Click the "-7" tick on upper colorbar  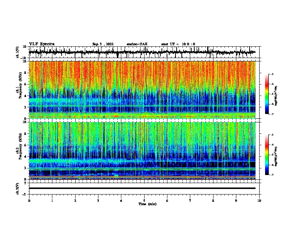tap(272, 114)
